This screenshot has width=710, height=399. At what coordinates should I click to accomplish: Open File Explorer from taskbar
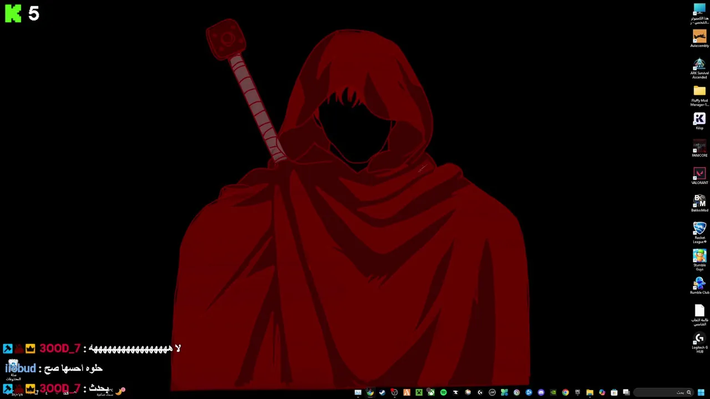[590, 392]
